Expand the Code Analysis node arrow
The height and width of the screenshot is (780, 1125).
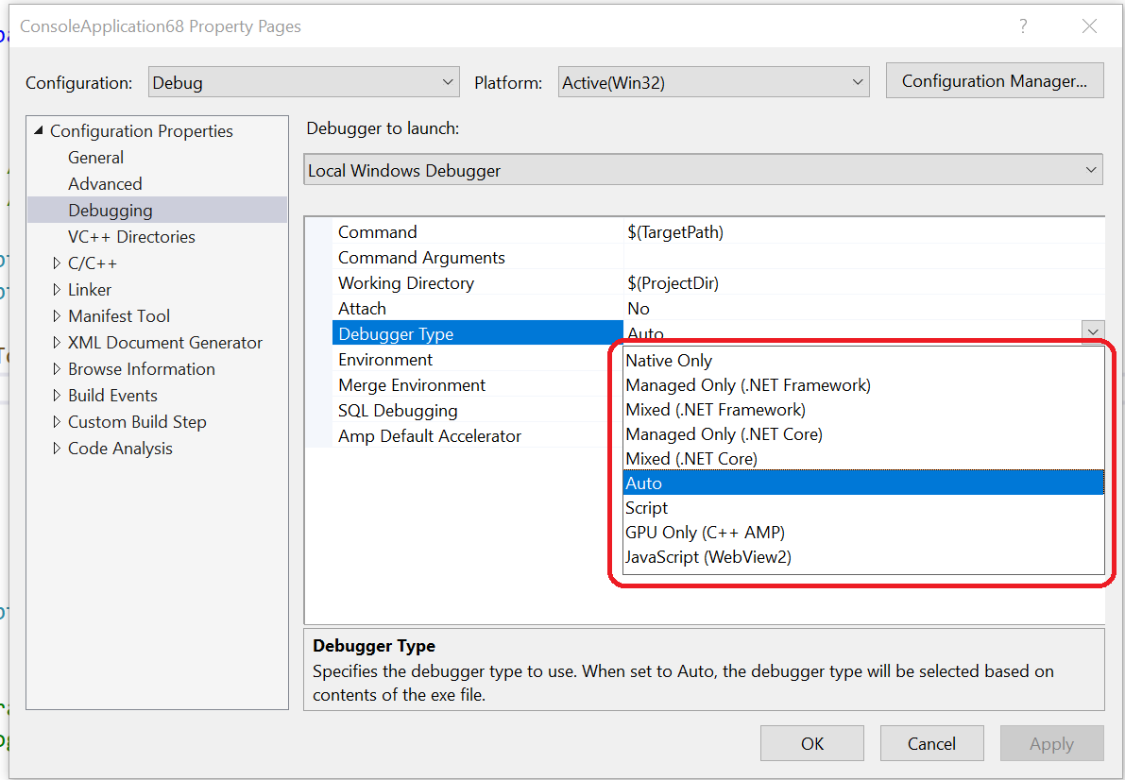[57, 449]
